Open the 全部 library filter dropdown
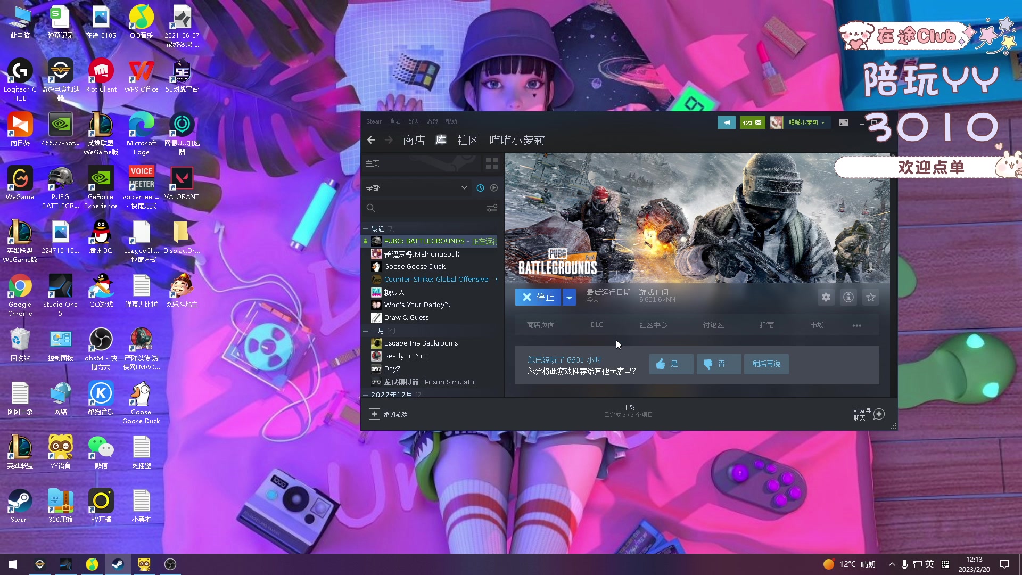Viewport: 1022px width, 575px height. click(x=416, y=188)
